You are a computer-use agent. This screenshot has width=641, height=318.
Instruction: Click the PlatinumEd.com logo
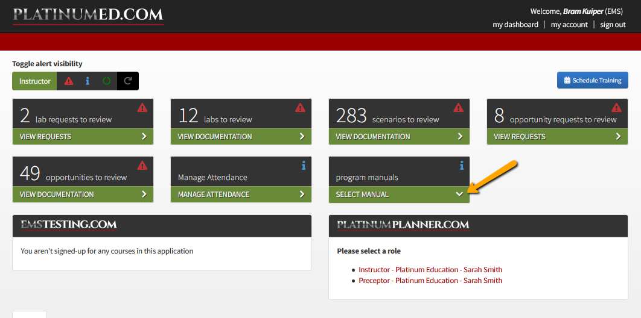coord(88,16)
